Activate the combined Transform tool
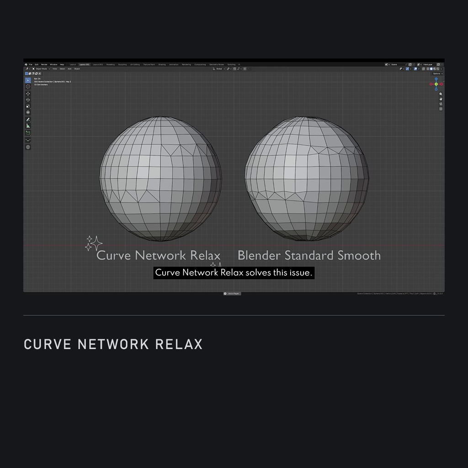Screen dimensions: 468x468 point(28,112)
